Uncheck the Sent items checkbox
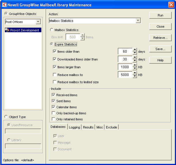 53,101
